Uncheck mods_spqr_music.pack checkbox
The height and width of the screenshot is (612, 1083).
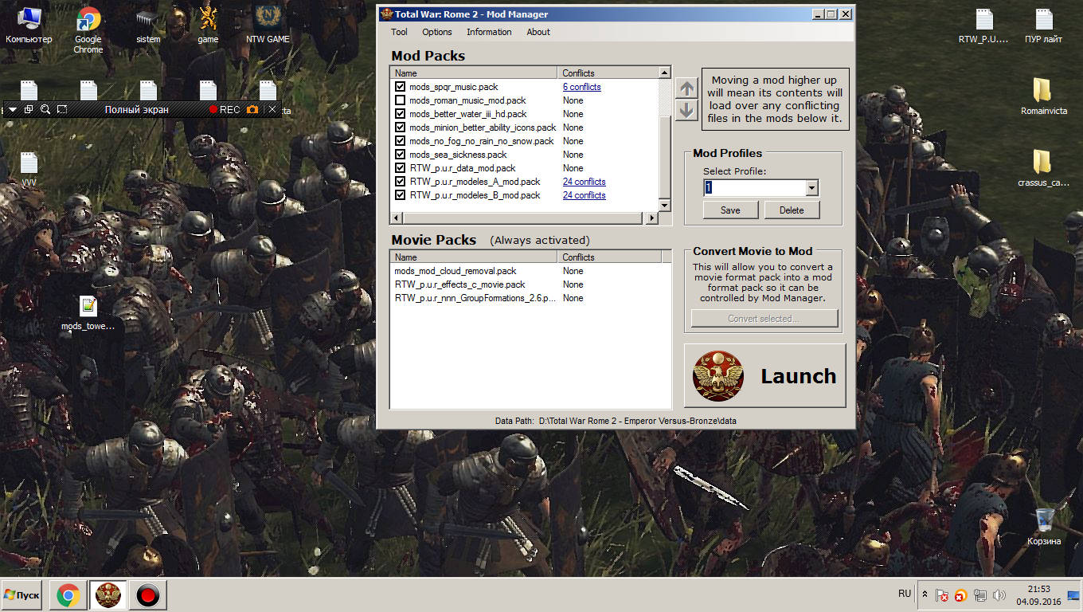[400, 87]
